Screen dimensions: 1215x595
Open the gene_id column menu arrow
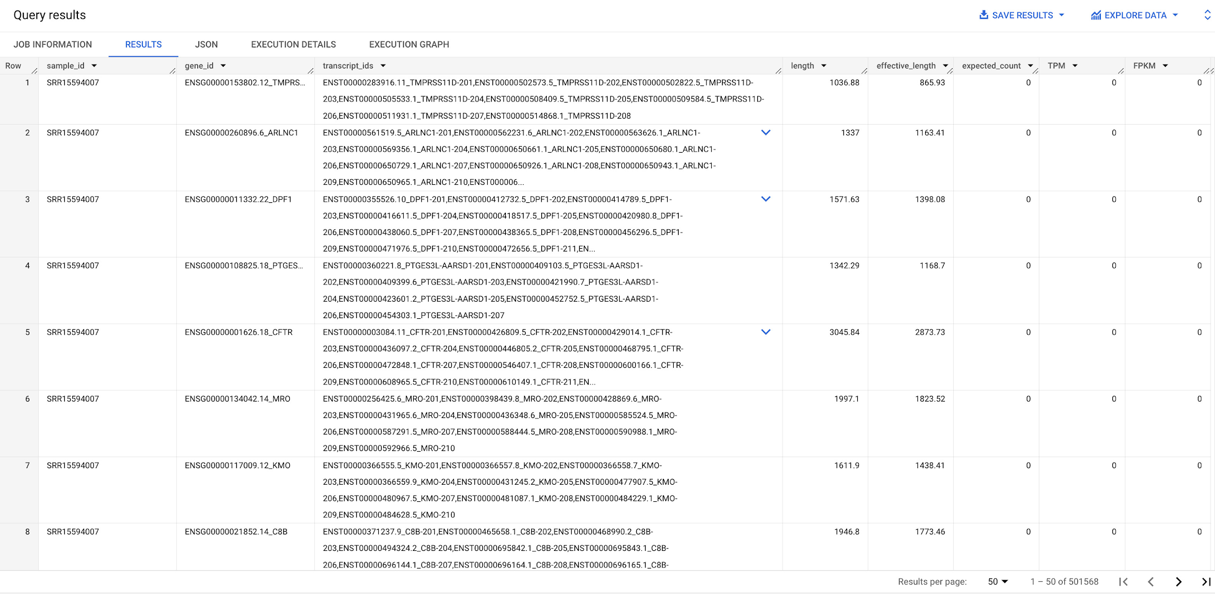(x=223, y=66)
